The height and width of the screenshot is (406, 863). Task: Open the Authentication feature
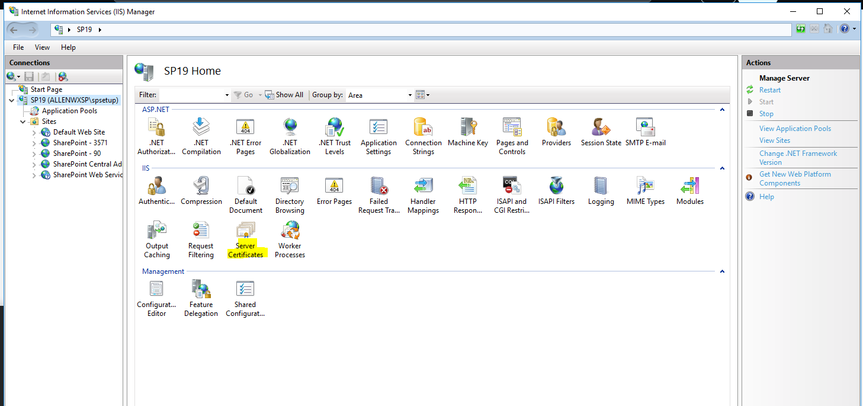[x=157, y=191]
